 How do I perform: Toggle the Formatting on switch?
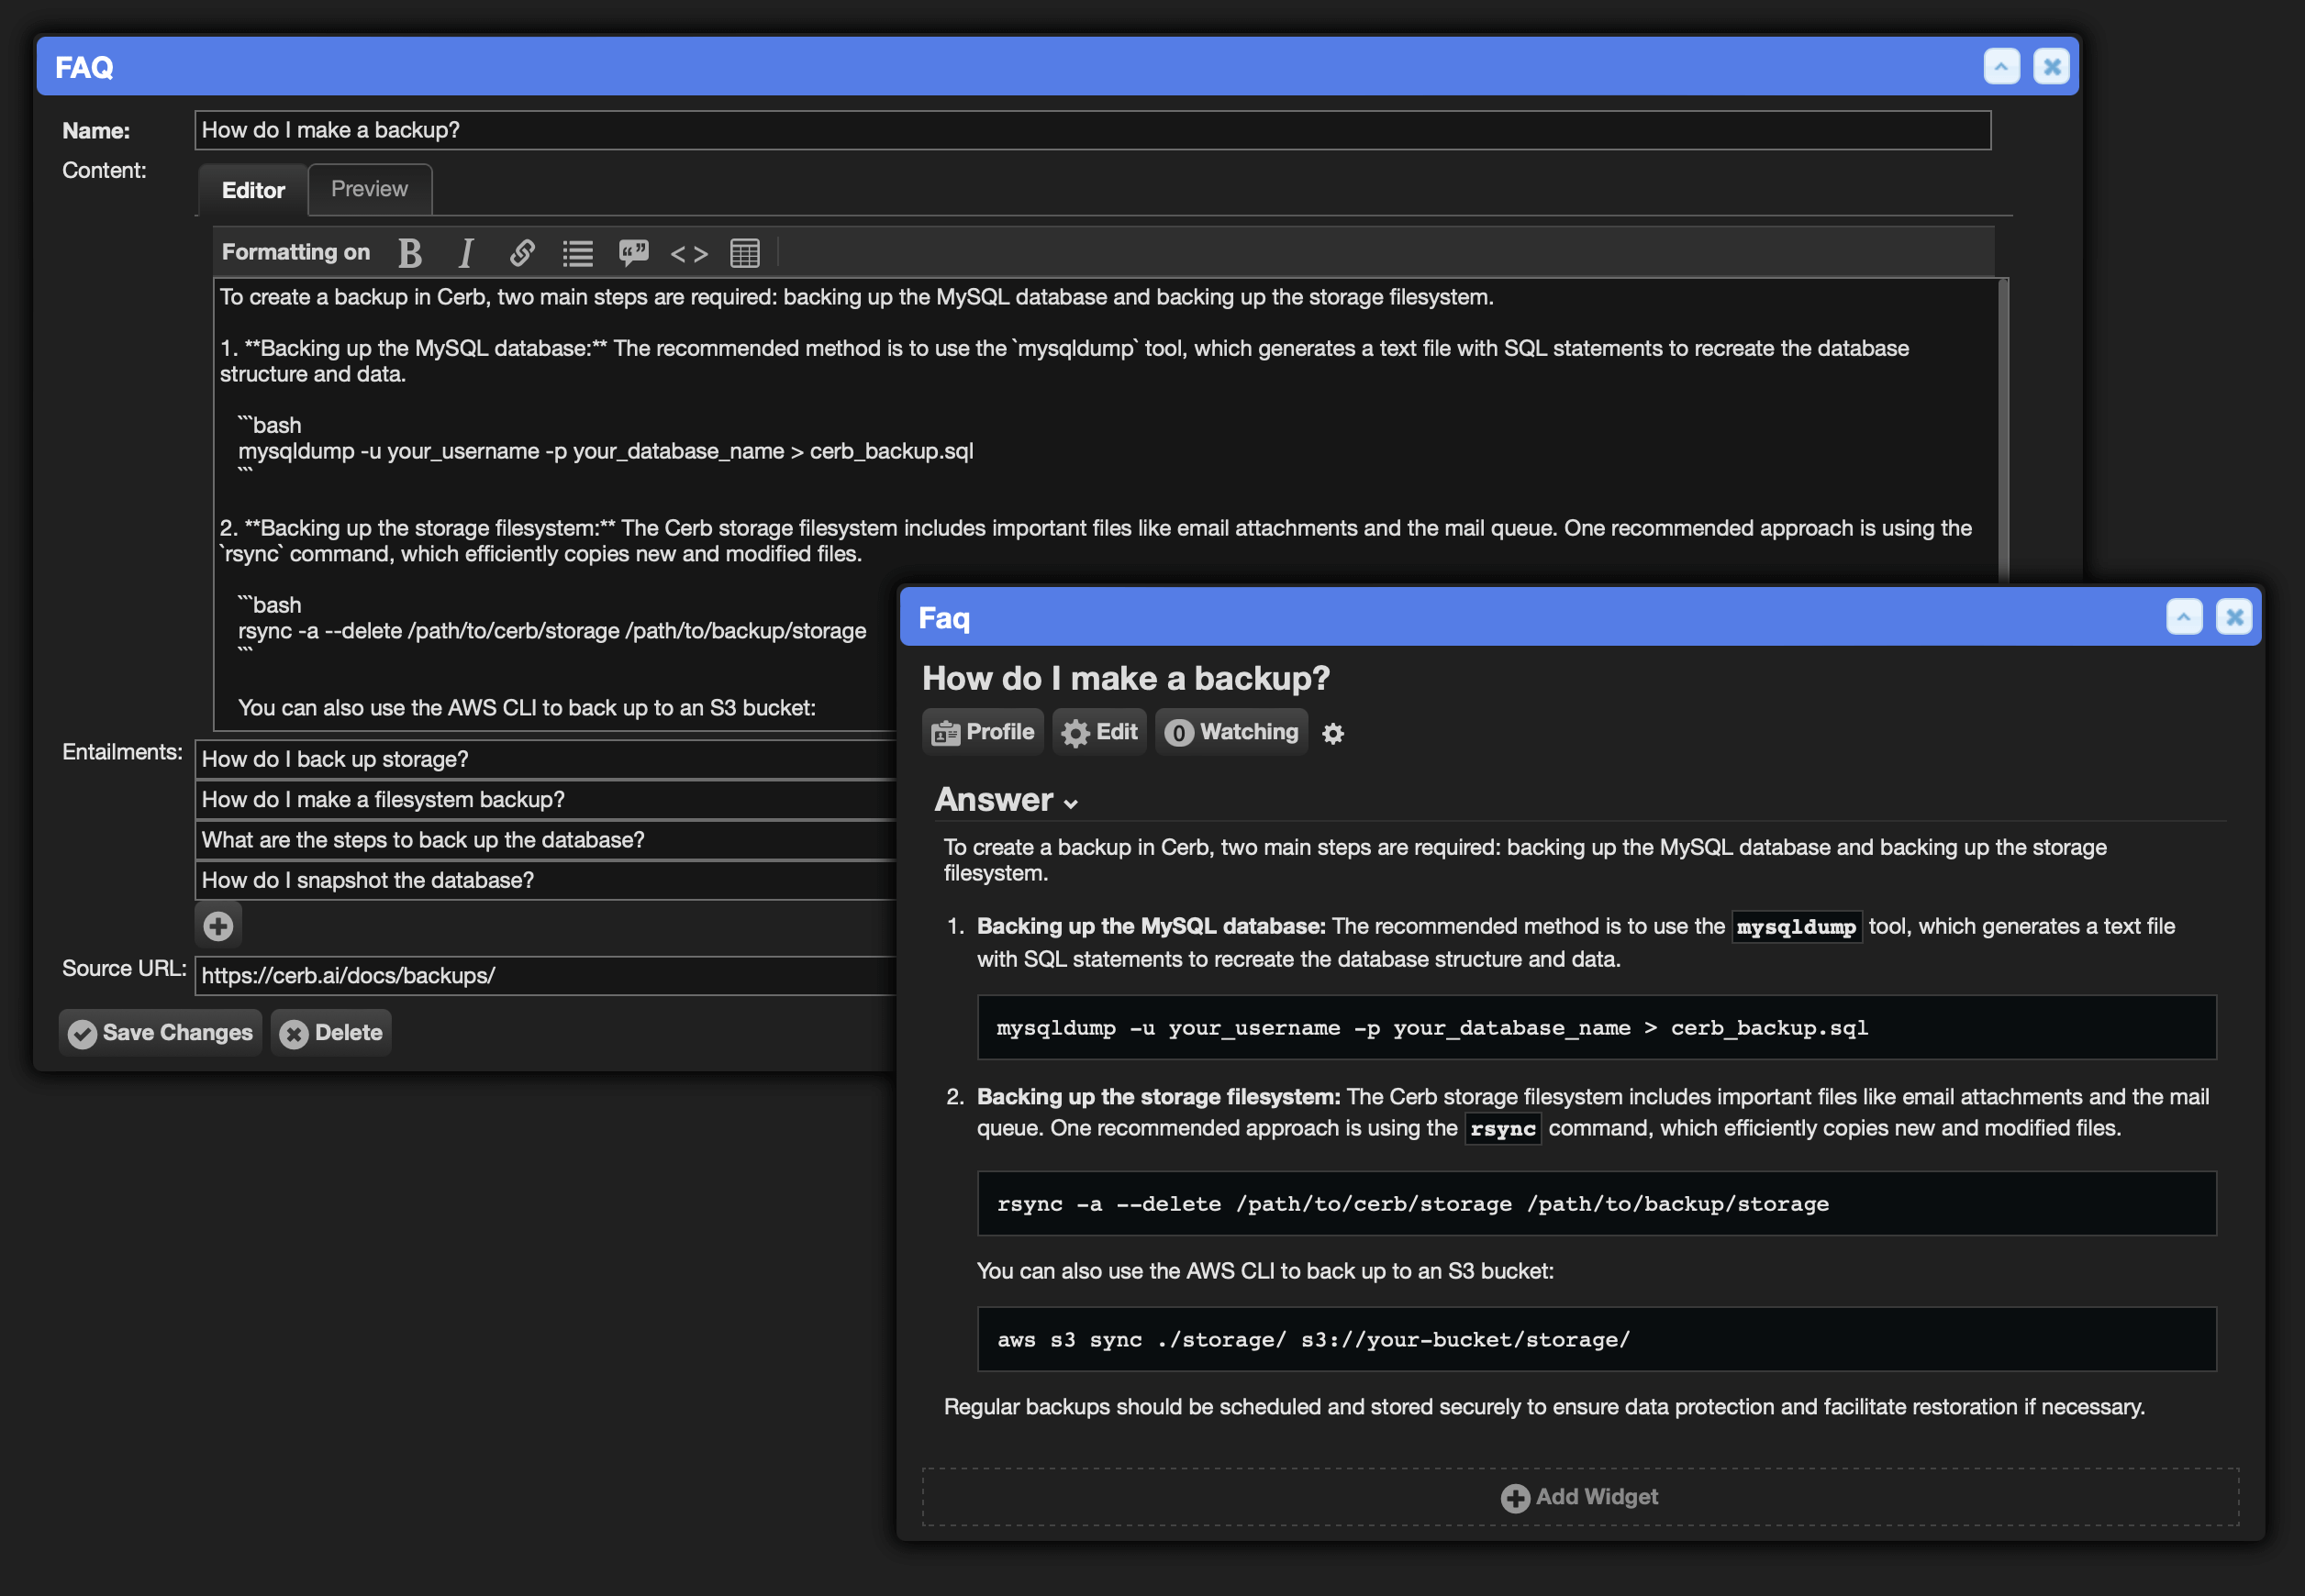click(x=295, y=252)
